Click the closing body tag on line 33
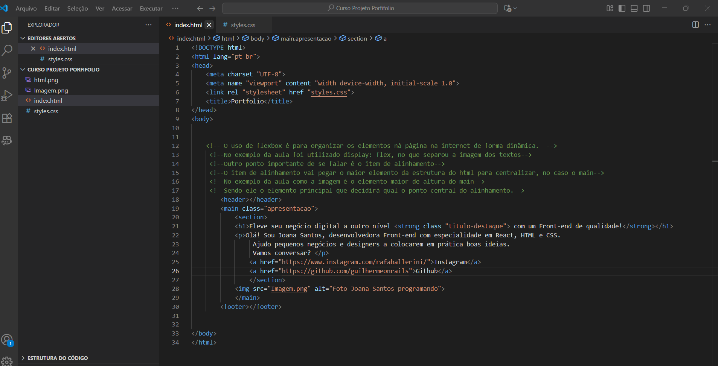 (x=204, y=334)
